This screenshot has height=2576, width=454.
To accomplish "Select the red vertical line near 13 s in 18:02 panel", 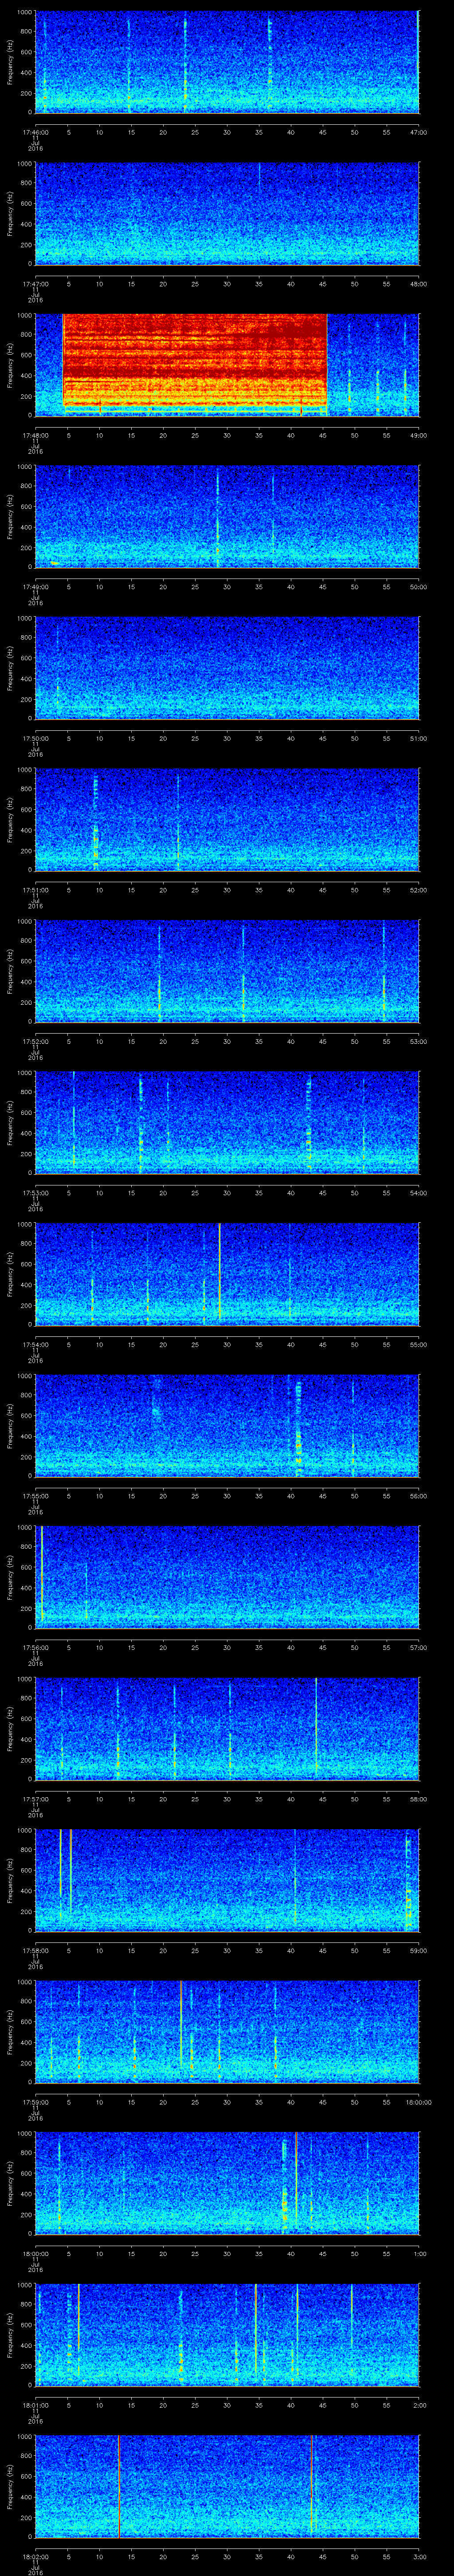I will point(119,2486).
